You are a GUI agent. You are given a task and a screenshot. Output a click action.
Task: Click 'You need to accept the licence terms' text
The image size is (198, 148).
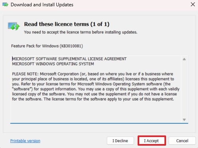[80, 32]
